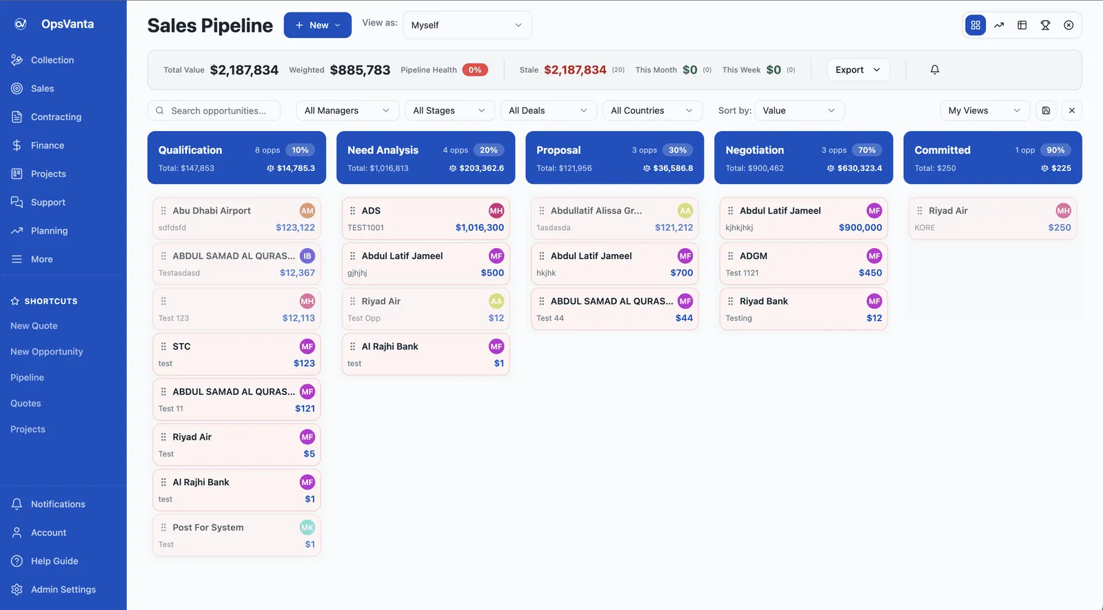Open Admin Settings
This screenshot has height=610, width=1103.
coord(63,589)
